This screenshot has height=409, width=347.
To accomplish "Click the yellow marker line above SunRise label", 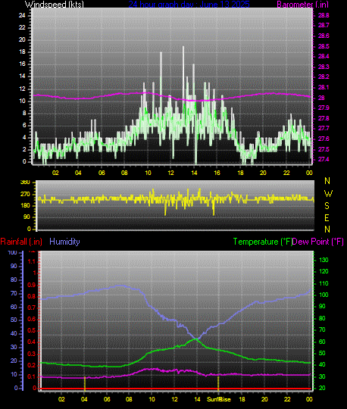I will point(218,383).
